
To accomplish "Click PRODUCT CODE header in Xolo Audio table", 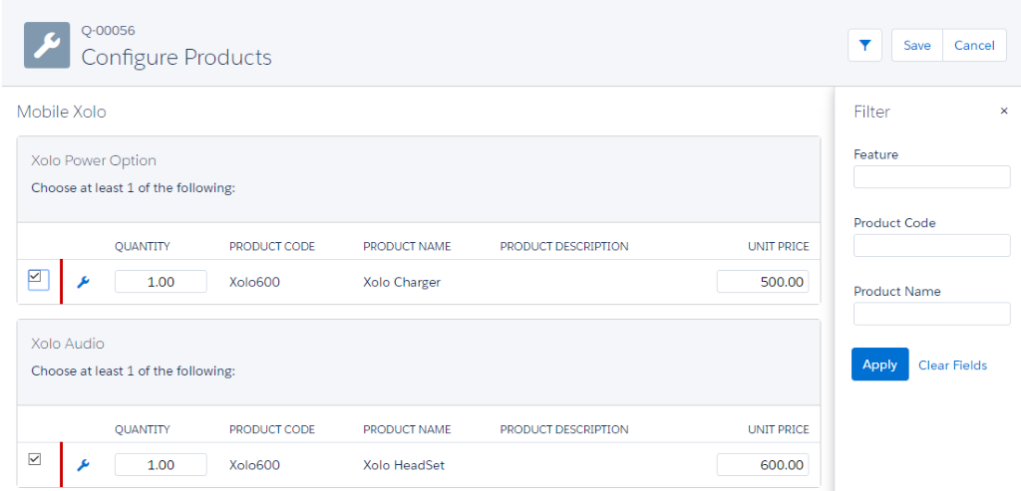I will tap(272, 430).
